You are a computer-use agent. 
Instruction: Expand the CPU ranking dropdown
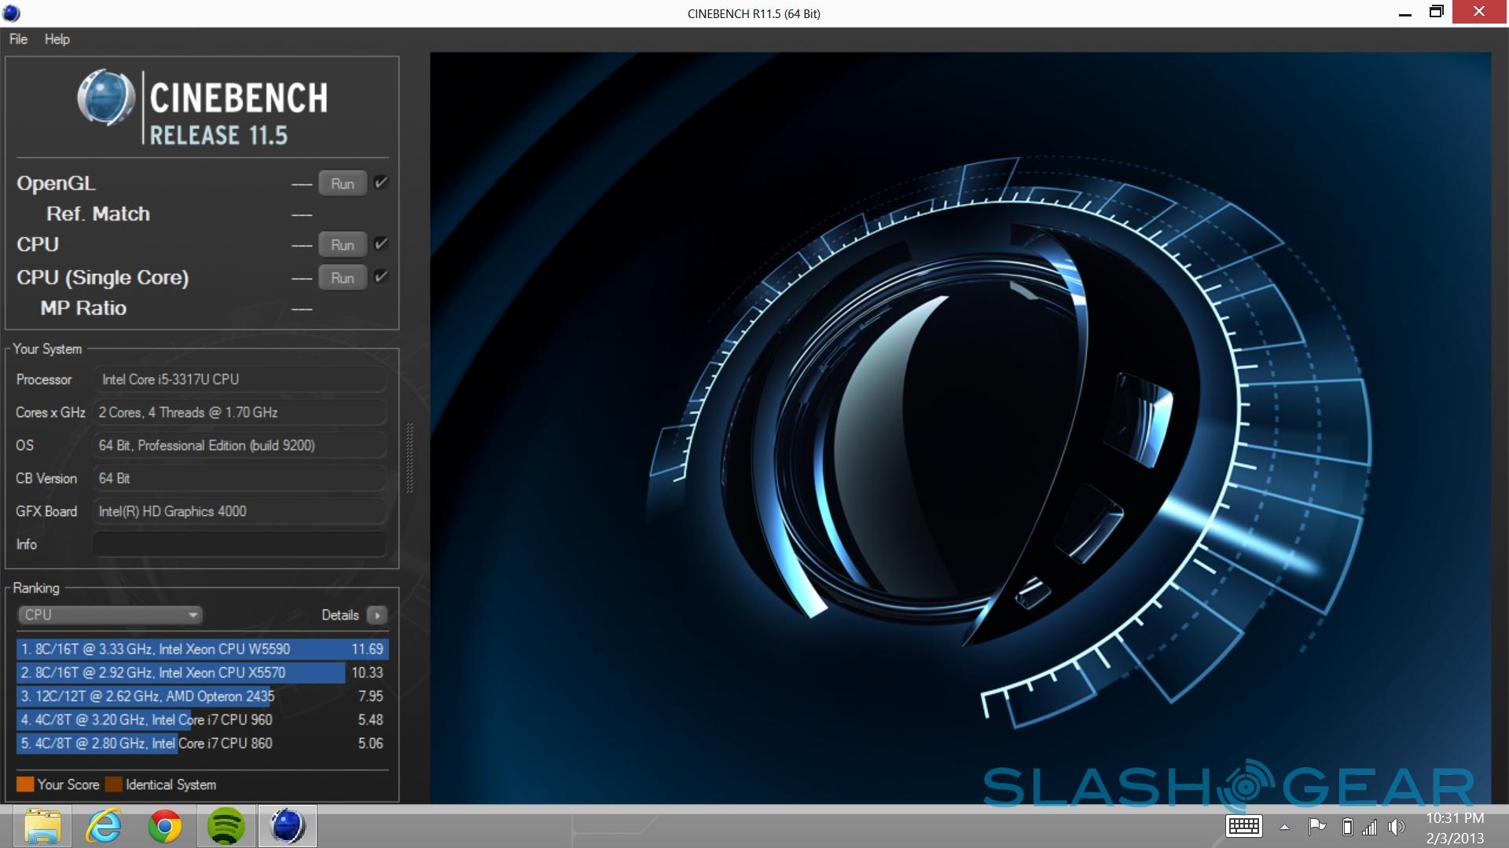(109, 615)
